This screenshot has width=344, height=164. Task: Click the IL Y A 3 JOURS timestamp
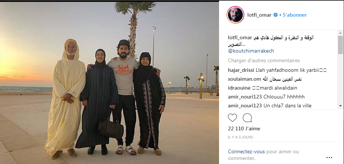tap(241, 137)
